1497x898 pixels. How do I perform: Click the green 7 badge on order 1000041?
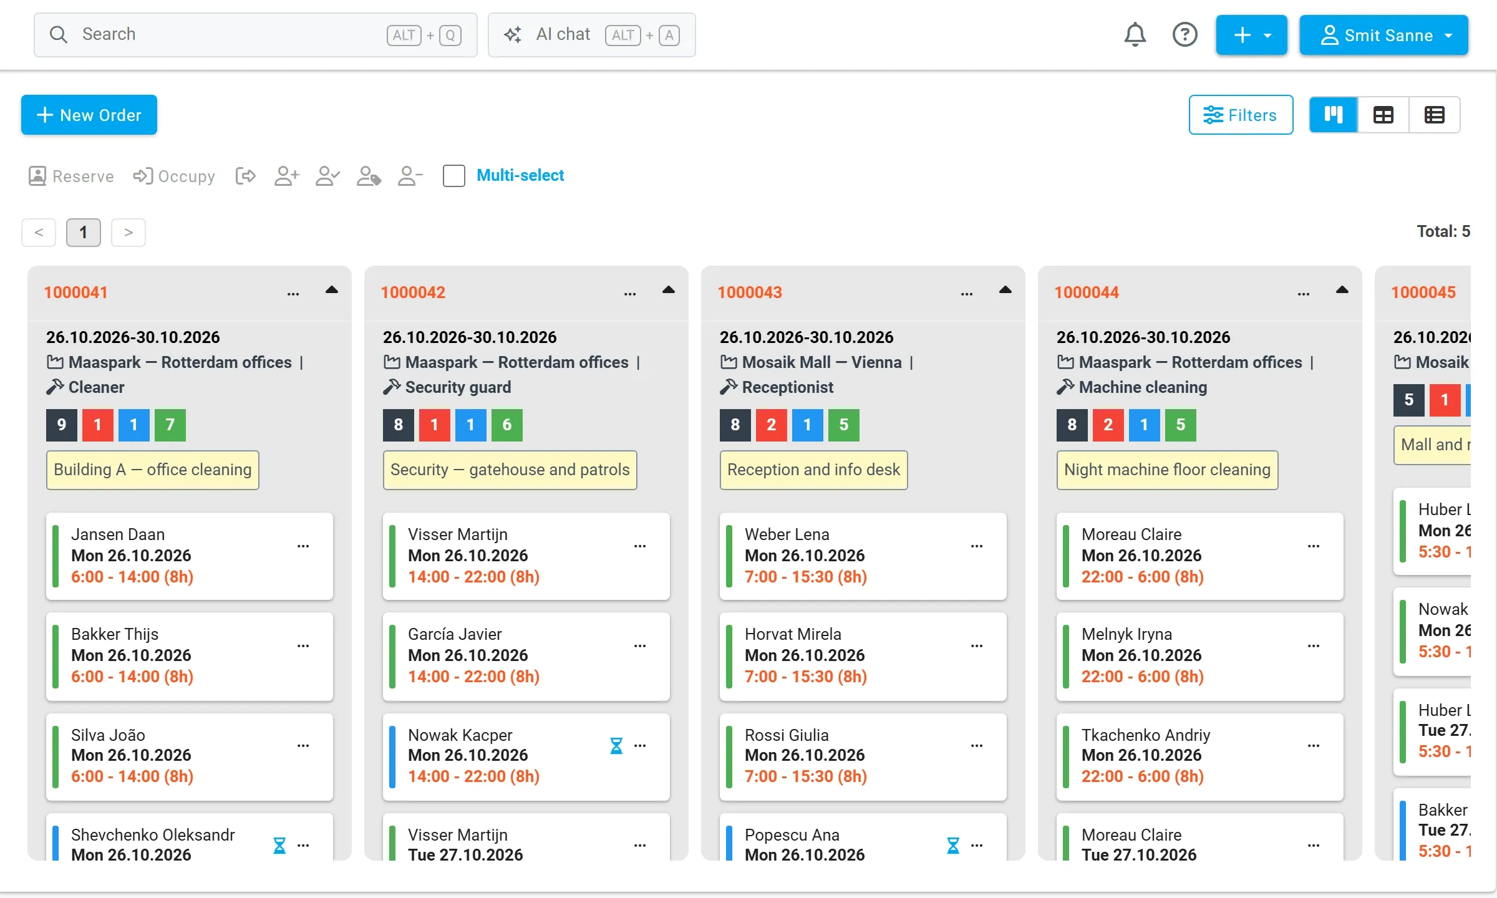[x=170, y=425]
